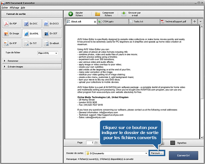Screen dimensions: 205x164
Task: Pick the En RTF output format
Action: point(12,43)
